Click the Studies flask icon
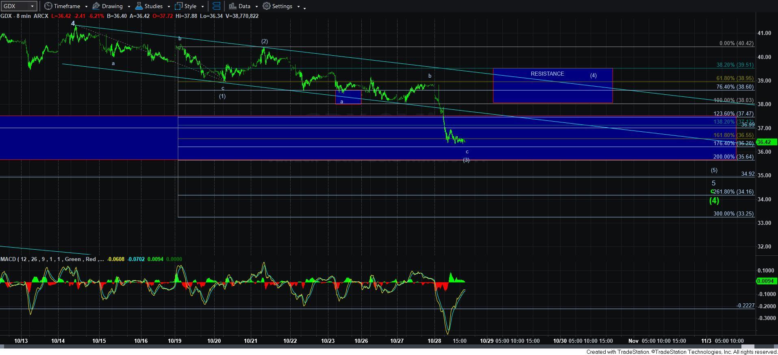The width and height of the screenshot is (778, 355). tap(139, 6)
